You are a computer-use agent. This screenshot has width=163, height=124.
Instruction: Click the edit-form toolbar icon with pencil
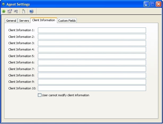click(10, 11)
